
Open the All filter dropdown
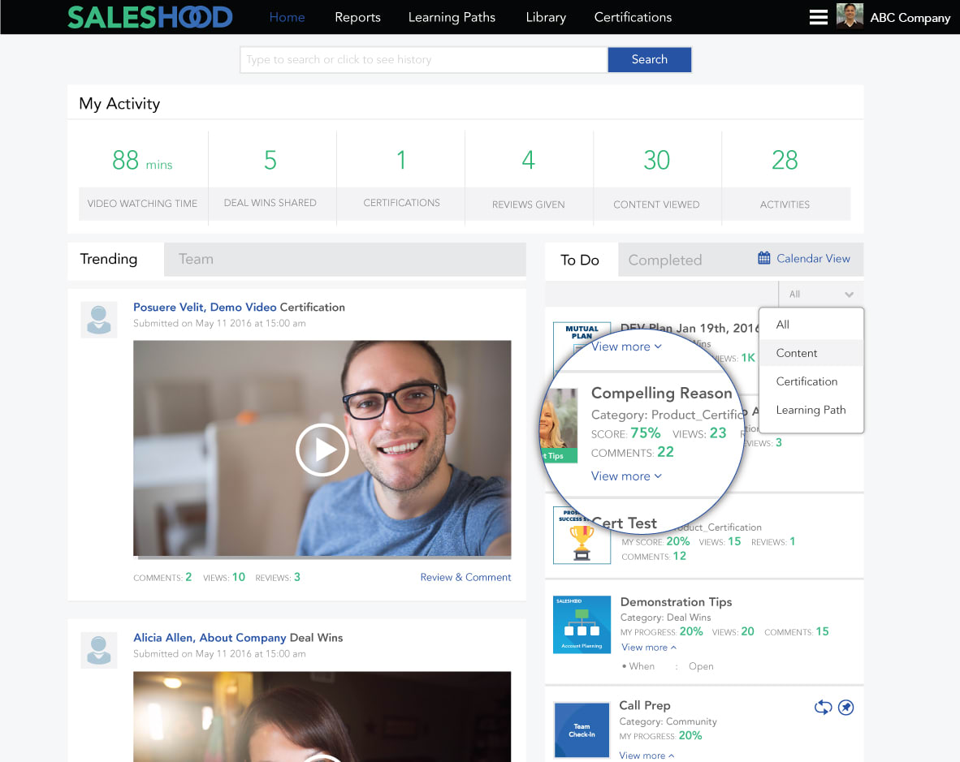[820, 294]
